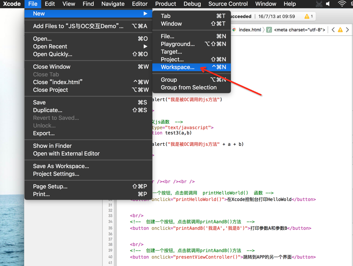Image resolution: width=353 pixels, height=266 pixels.
Task: Close the File menu in menu bar
Action: [x=33, y=4]
